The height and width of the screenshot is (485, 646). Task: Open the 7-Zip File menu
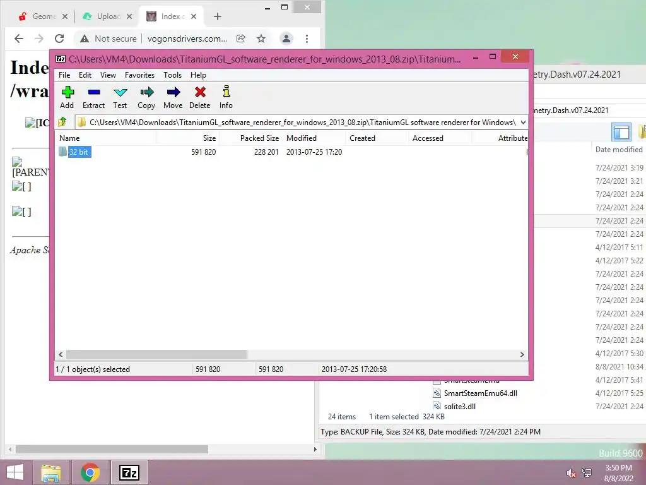64,75
